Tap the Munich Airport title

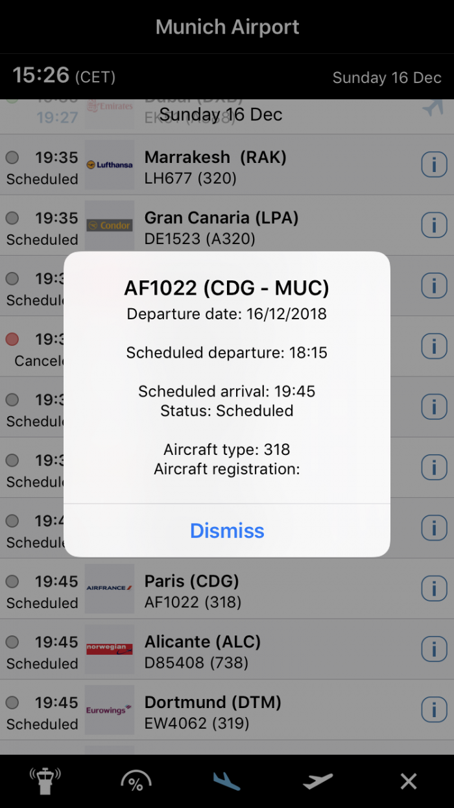[227, 27]
